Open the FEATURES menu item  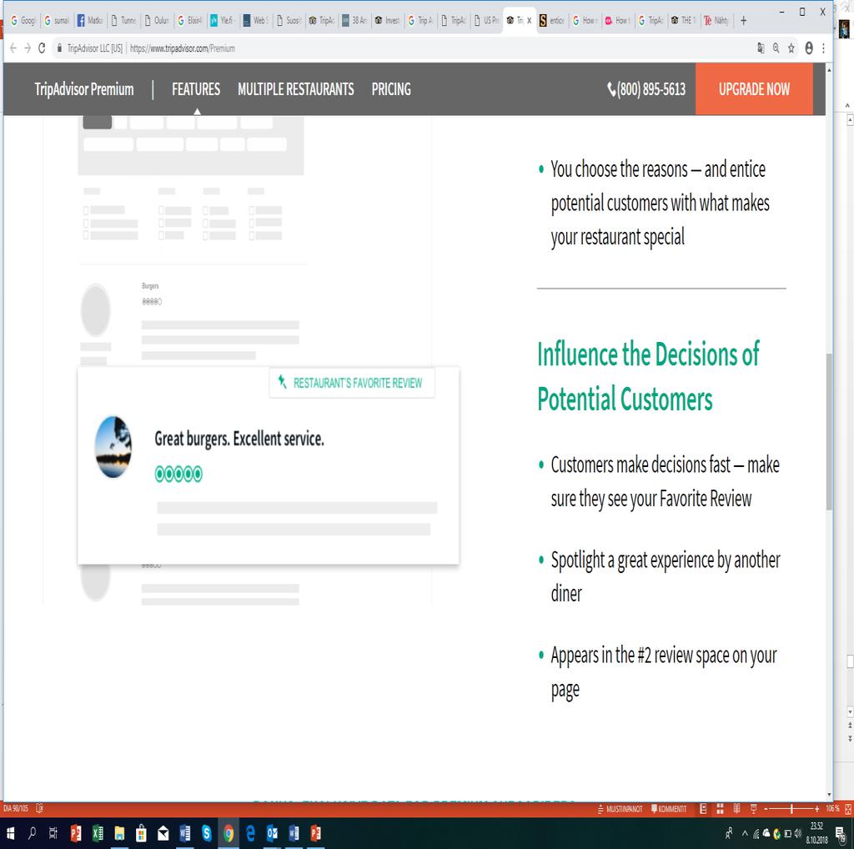click(196, 89)
